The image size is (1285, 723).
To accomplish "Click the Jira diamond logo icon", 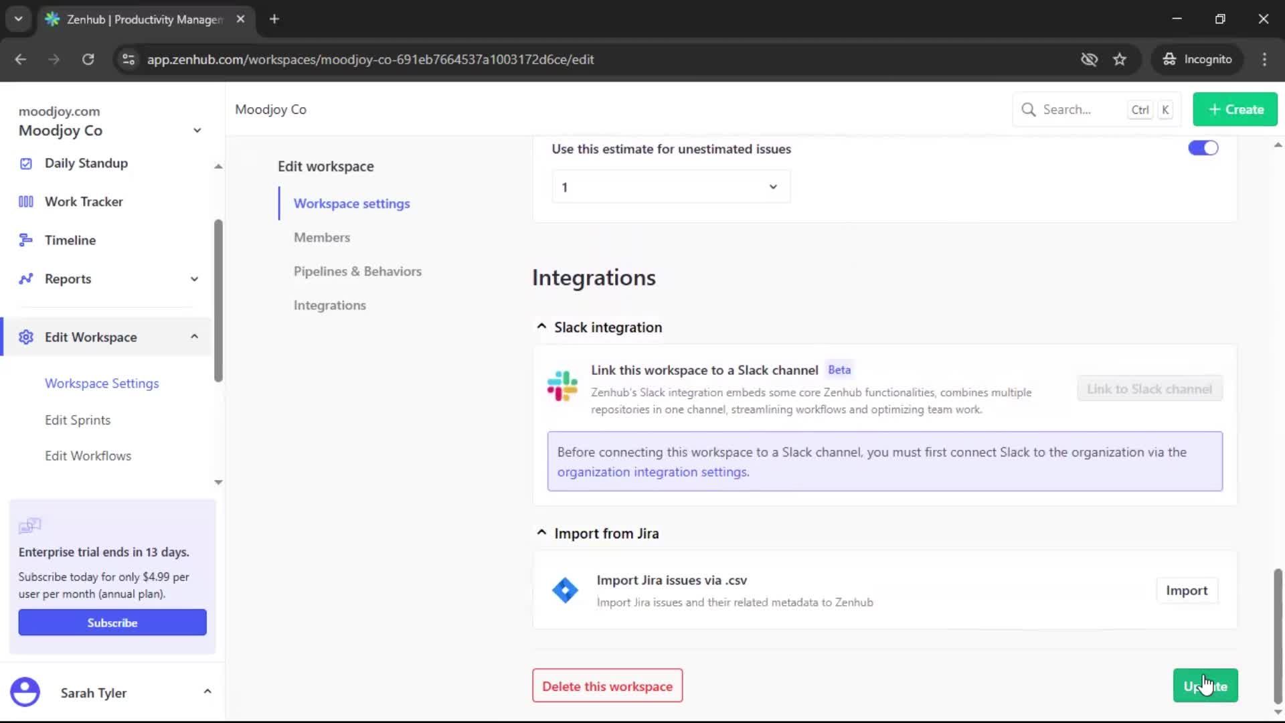I will pos(565,590).
